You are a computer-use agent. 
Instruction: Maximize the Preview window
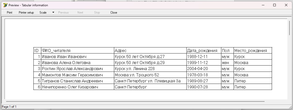tap(275, 5)
